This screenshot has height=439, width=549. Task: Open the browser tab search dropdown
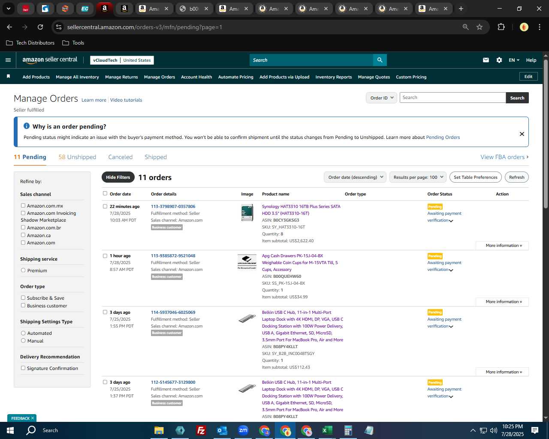pos(9,9)
